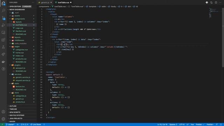Open the Docker whale view
The image size is (224, 126).
tap(3, 62)
